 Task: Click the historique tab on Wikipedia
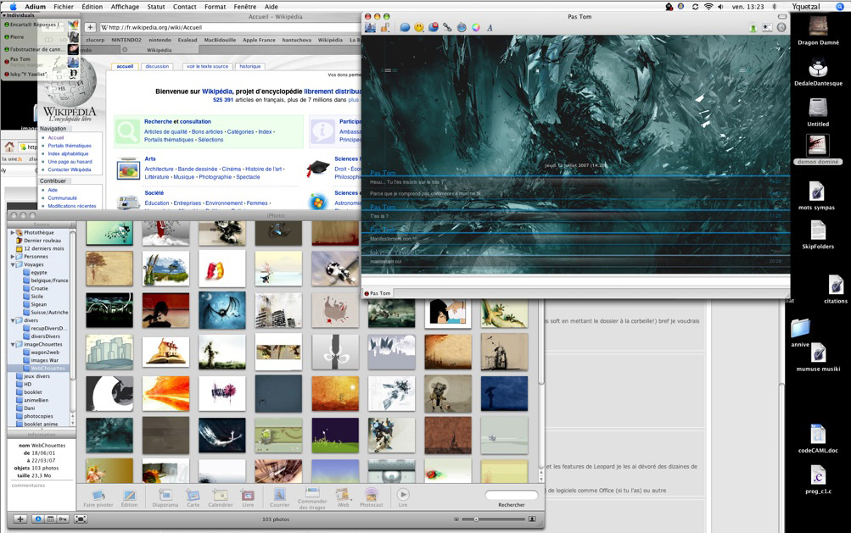coord(250,66)
